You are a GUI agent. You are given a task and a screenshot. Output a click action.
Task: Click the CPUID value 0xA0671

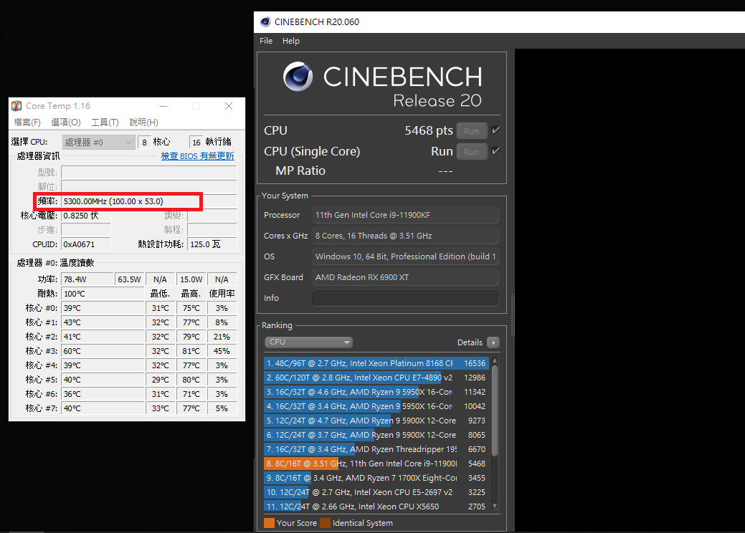coord(79,244)
